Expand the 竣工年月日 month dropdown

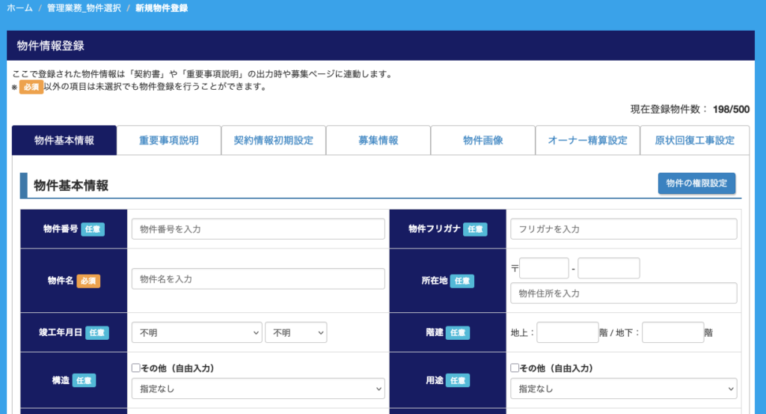[x=295, y=332]
